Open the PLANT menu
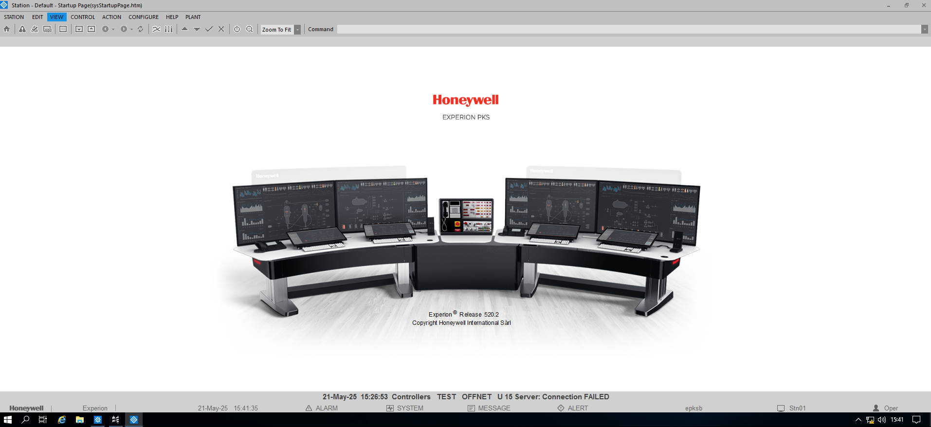This screenshot has height=427, width=931. (x=193, y=17)
